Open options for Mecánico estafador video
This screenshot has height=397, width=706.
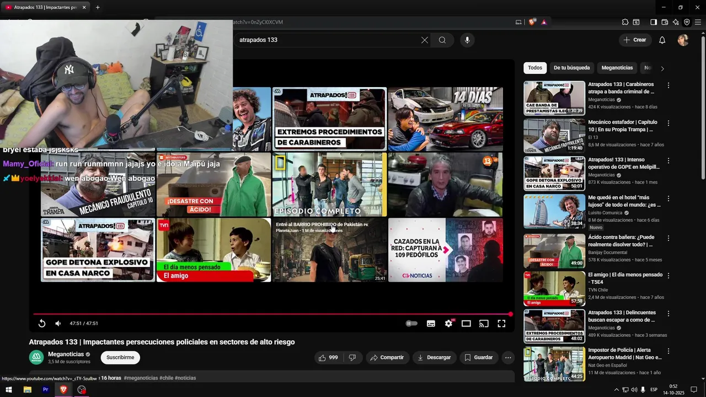click(x=668, y=123)
